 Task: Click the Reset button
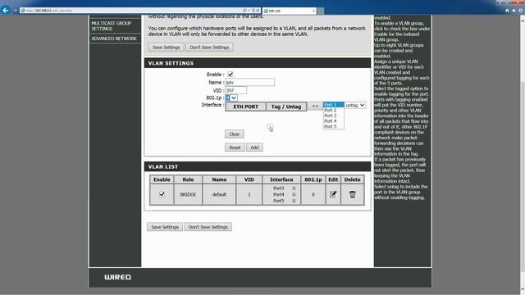[235, 147]
